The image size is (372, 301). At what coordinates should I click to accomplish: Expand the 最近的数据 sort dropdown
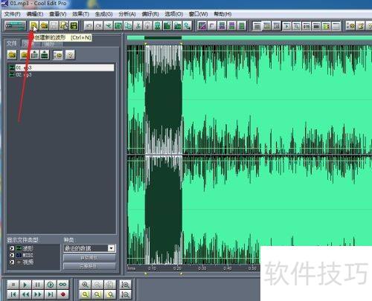click(112, 248)
